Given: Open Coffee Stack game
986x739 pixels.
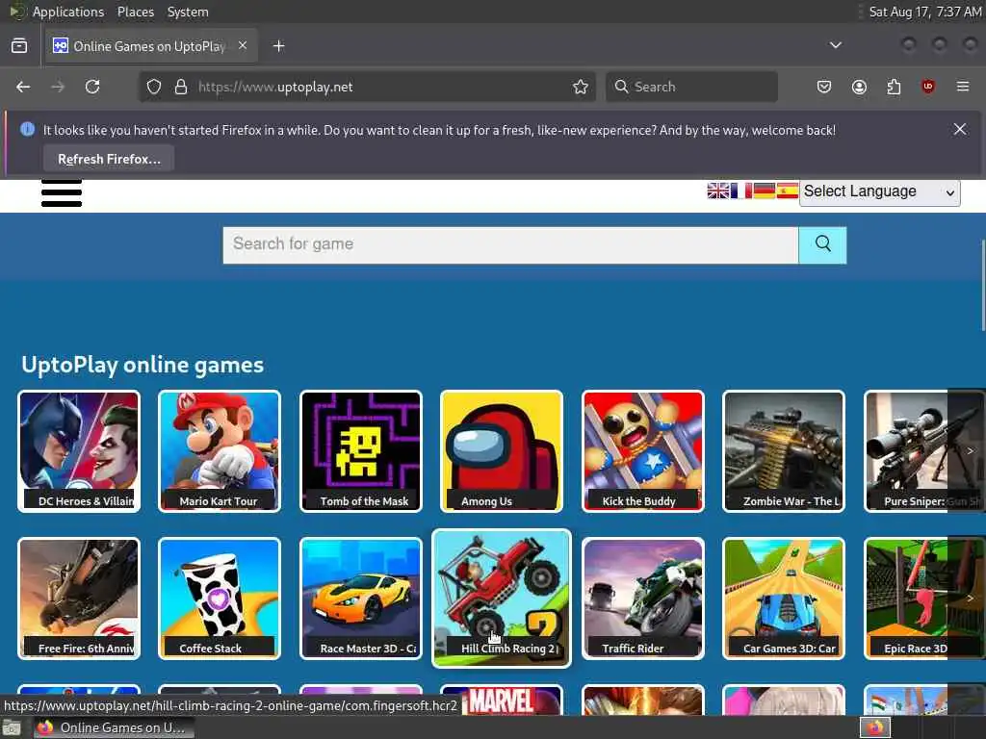Looking at the screenshot, I should (x=220, y=599).
